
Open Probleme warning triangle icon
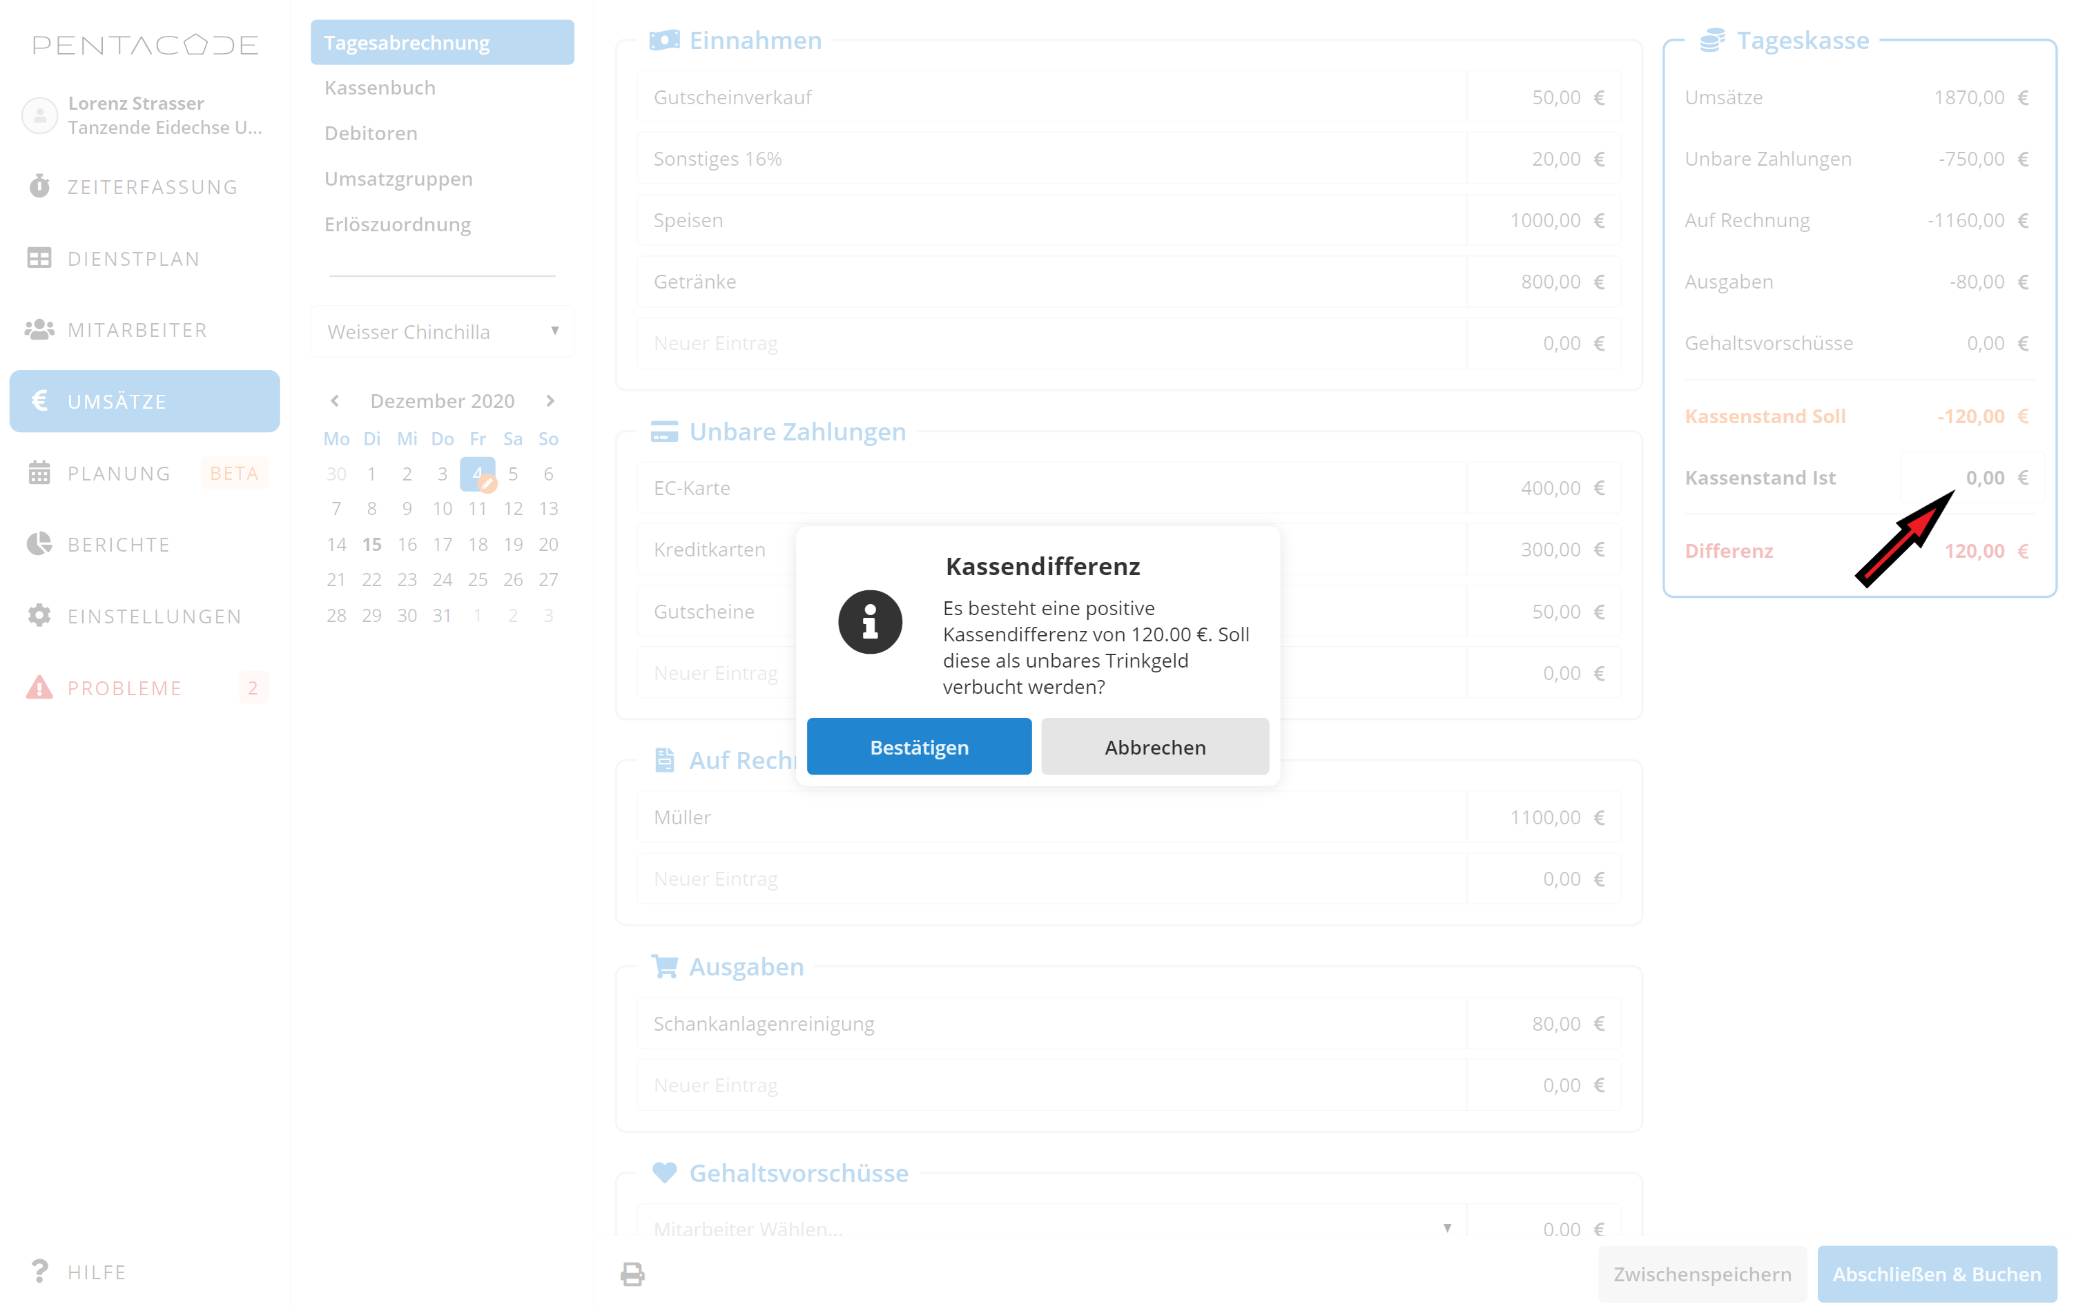[39, 687]
